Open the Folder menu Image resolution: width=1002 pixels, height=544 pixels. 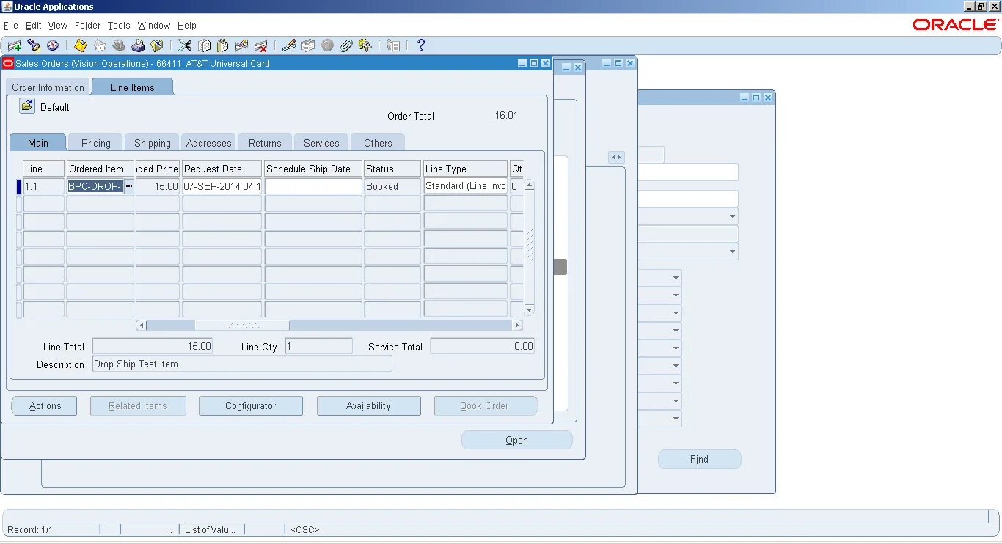[x=88, y=25]
